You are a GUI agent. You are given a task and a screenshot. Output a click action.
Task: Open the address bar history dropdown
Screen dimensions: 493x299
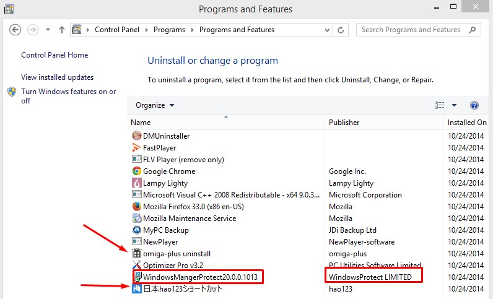click(326, 30)
